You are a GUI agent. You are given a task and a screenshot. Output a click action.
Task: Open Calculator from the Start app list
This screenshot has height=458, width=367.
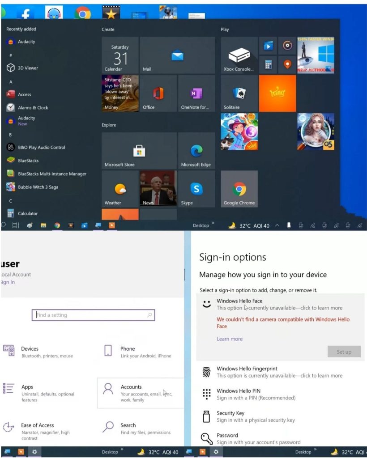tap(22, 213)
